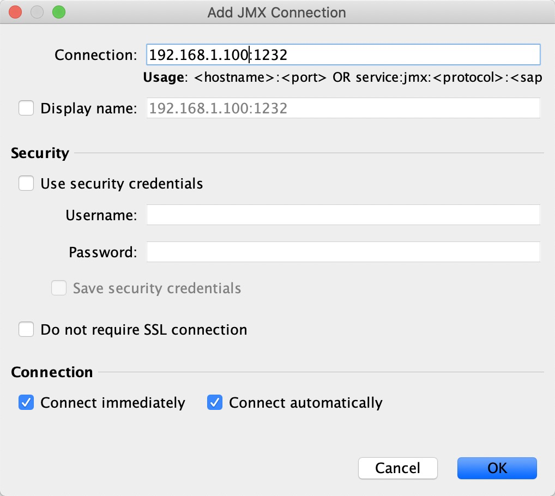Uncheck Connect automatically option
Viewport: 555px width, 496px height.
[x=215, y=403]
